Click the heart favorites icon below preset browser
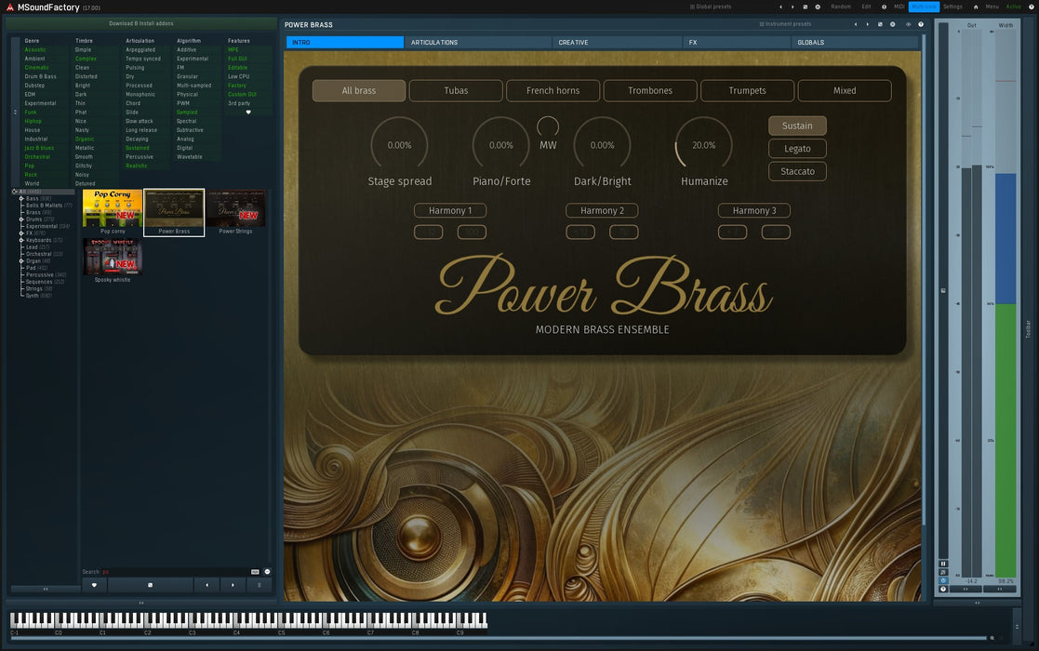Viewport: 1039px width, 651px height. (94, 585)
